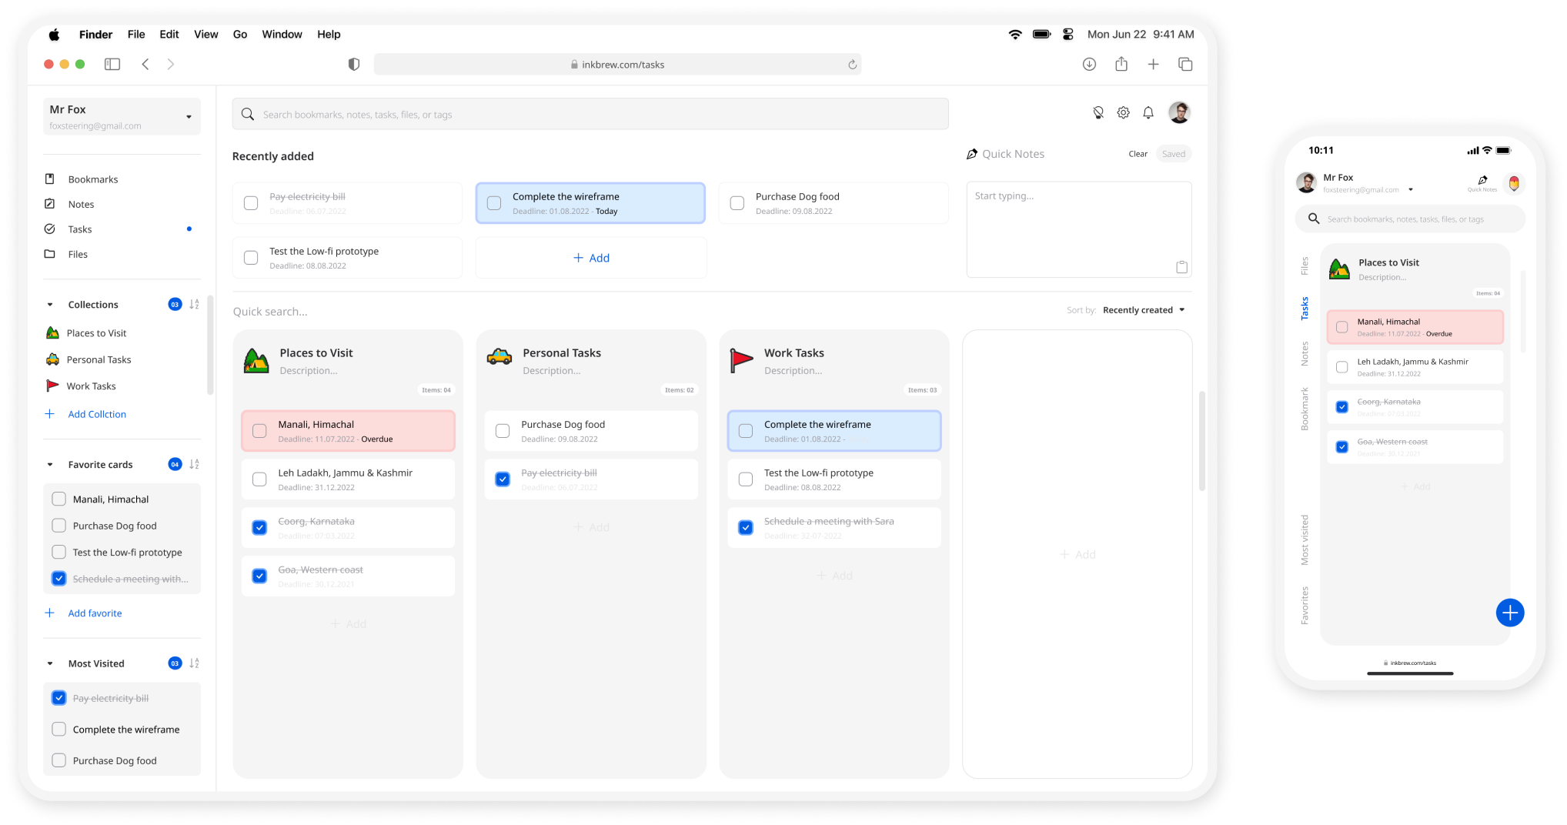Image resolution: width=1567 pixels, height=825 pixels.
Task: Open browser downloads icon
Action: pos(1089,65)
